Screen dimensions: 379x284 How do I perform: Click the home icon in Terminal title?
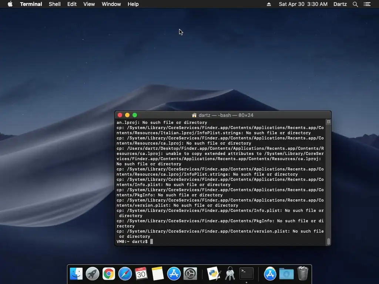tap(194, 115)
